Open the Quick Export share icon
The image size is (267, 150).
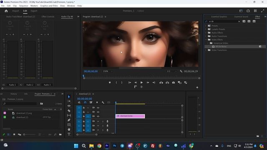coord(248,11)
